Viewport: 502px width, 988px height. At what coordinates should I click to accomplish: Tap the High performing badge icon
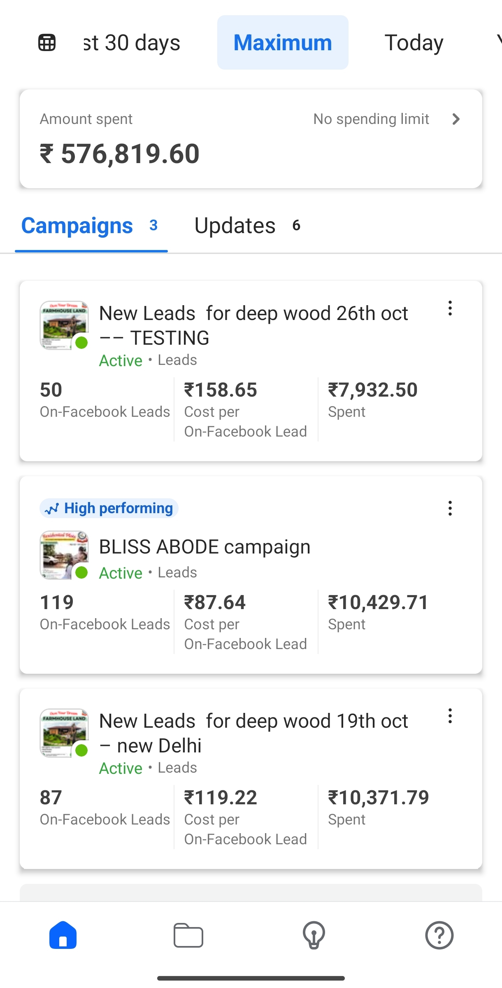pos(52,509)
